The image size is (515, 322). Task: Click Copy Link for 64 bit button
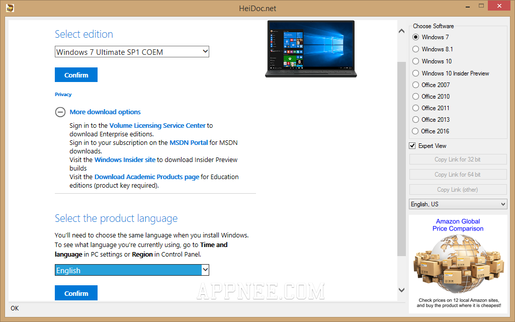point(458,175)
